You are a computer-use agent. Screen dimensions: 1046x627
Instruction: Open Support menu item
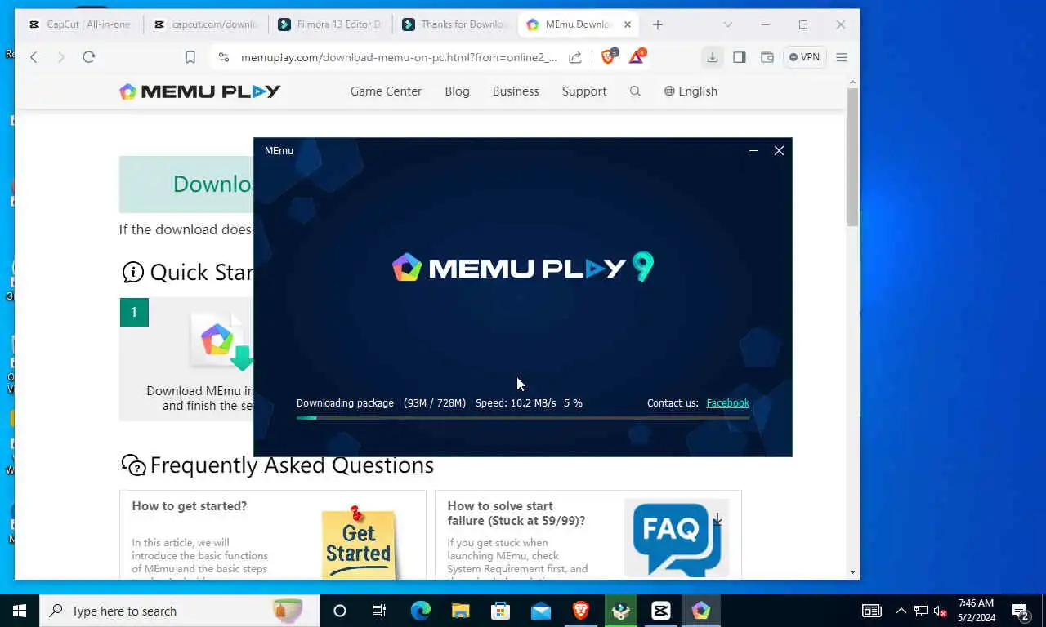pyautogui.click(x=584, y=91)
